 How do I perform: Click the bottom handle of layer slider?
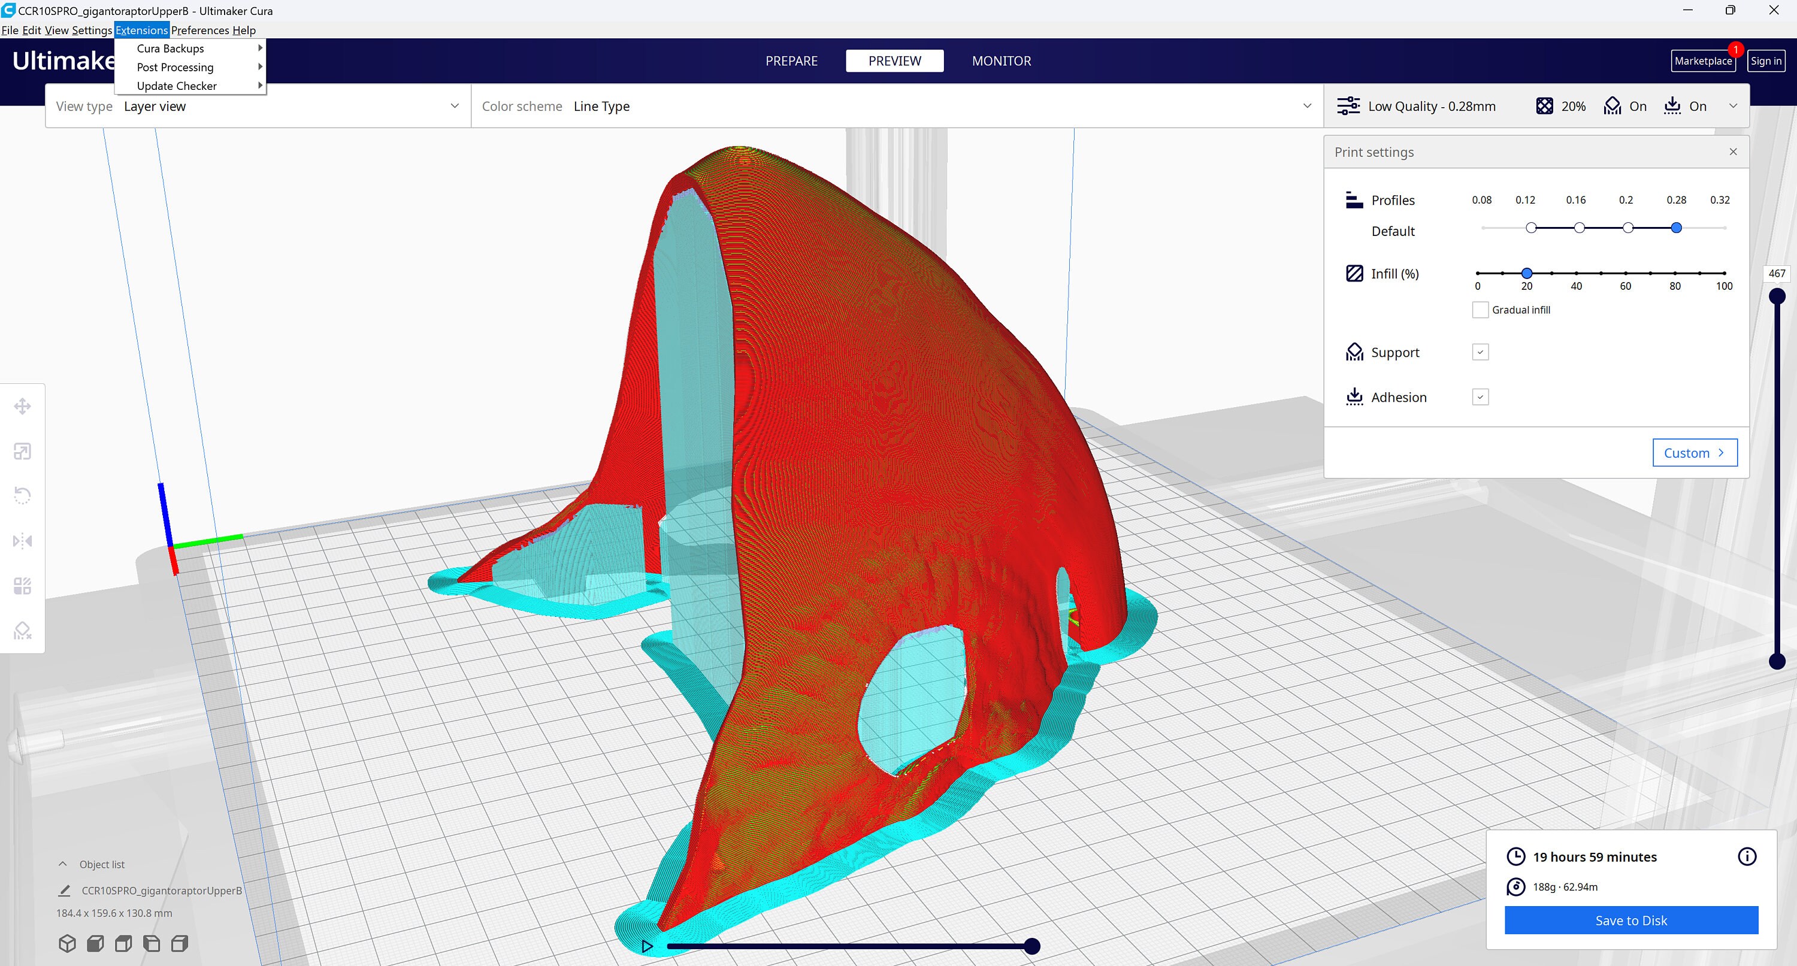[x=1777, y=661]
